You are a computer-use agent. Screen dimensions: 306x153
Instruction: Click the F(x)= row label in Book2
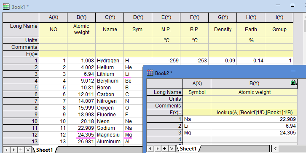(164, 113)
